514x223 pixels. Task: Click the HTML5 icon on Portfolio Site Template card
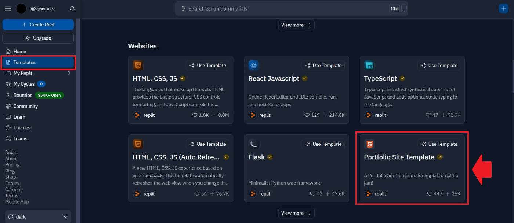369,144
